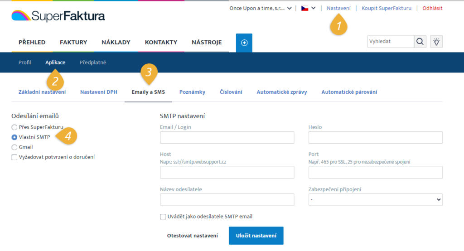Viewport: 464px width, 251px height.
Task: Click the Odesílání emailů heading
Action: point(35,116)
